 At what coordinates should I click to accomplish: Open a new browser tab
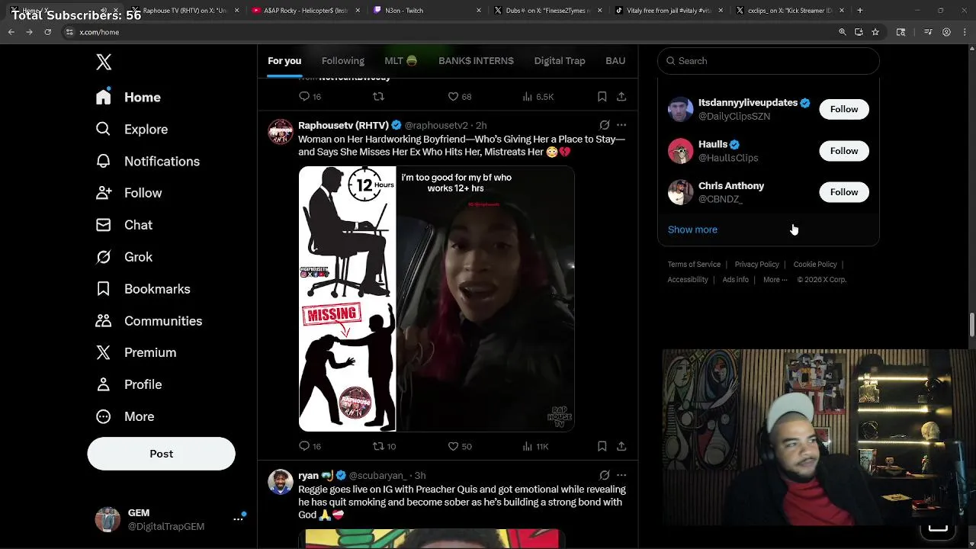(859, 11)
